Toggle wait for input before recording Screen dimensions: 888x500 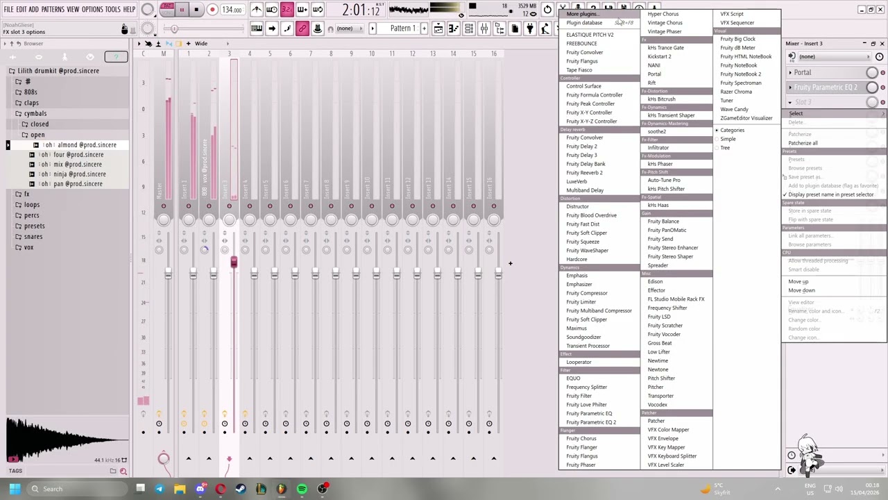click(x=272, y=10)
